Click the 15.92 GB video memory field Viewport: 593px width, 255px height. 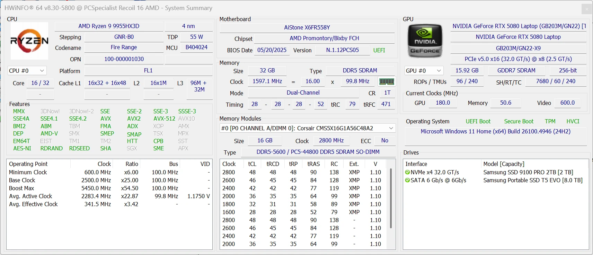pyautogui.click(x=467, y=71)
